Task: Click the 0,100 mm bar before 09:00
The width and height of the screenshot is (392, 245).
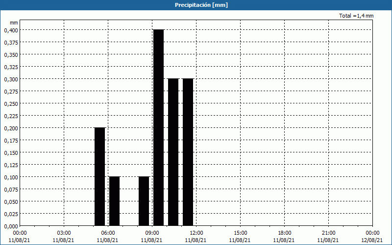Action: [144, 201]
